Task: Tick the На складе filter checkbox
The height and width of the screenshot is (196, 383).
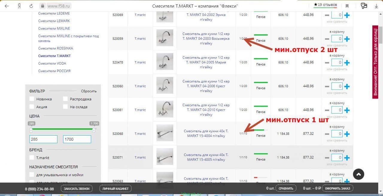Action: (65, 107)
